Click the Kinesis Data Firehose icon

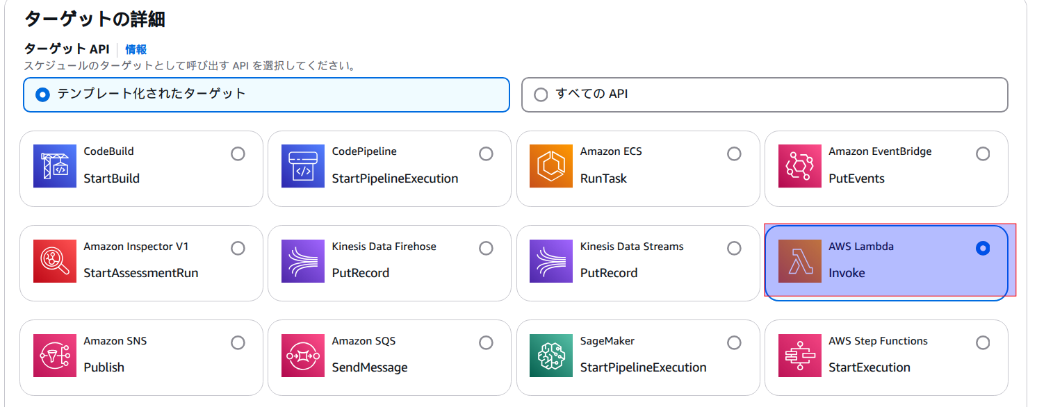pyautogui.click(x=303, y=261)
